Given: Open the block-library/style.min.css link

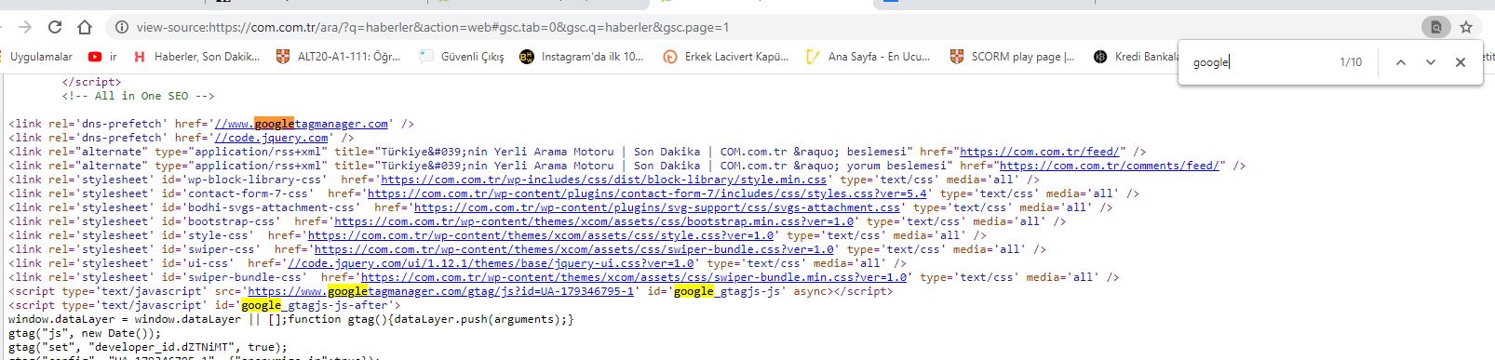Looking at the screenshot, I should coord(603,180).
